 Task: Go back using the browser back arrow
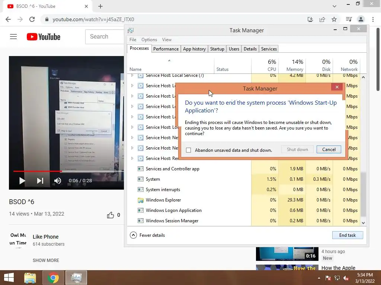click(x=8, y=19)
